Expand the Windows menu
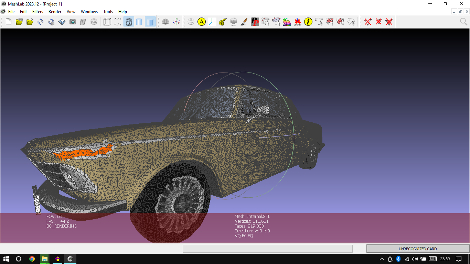 [x=89, y=11]
